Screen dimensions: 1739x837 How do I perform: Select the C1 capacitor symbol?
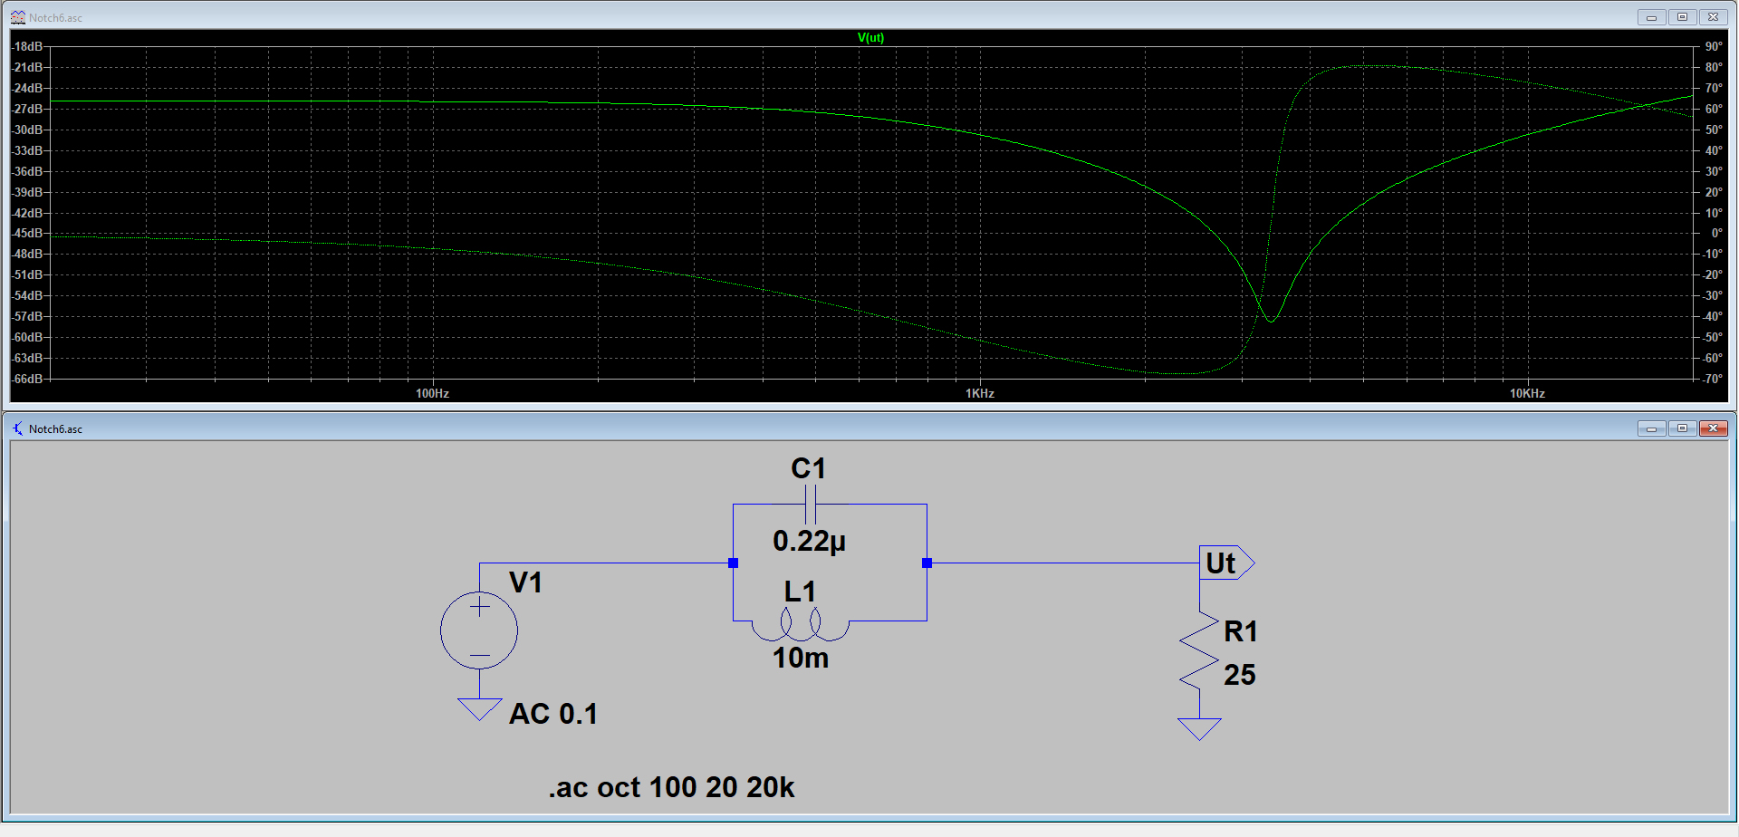[x=811, y=505]
